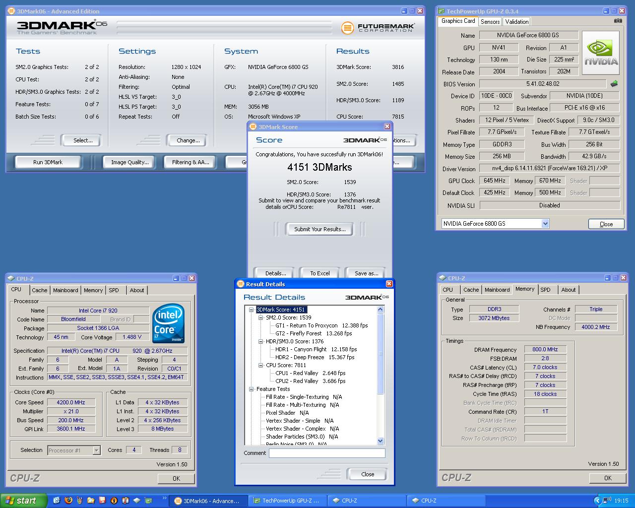The image size is (635, 508).
Task: Click the Result Details scrollbar up arrow
Action: coord(381,310)
